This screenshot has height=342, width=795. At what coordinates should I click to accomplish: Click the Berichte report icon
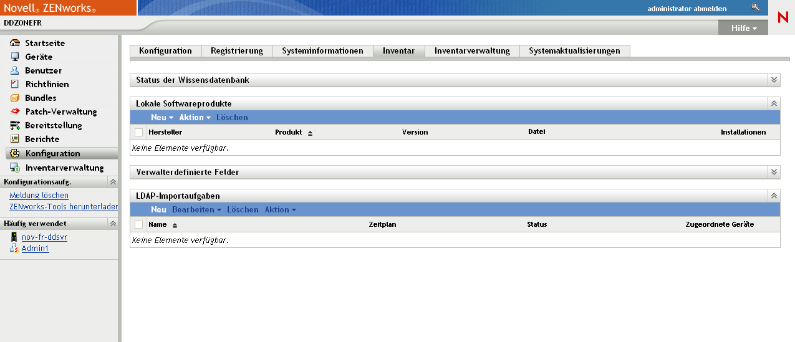(x=15, y=139)
